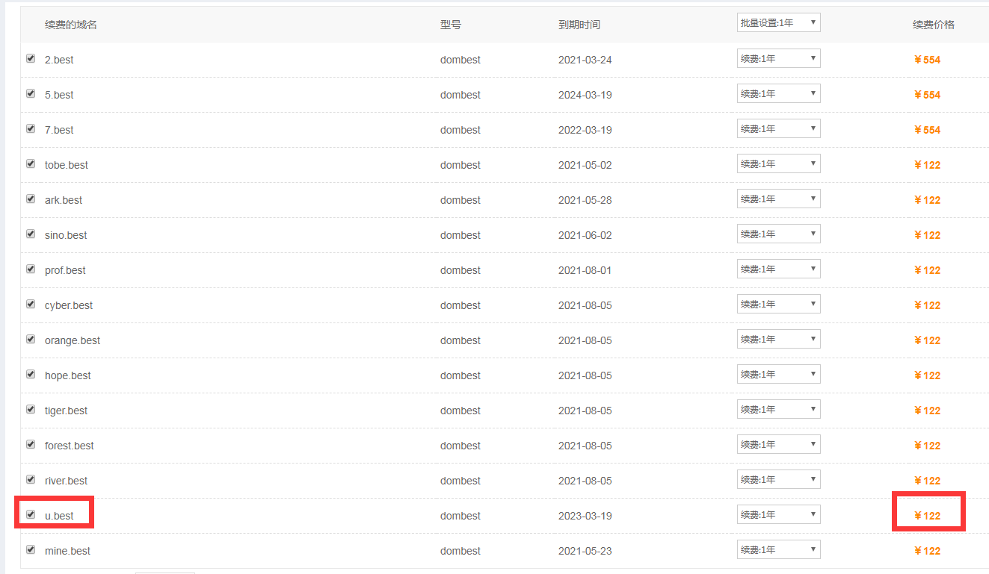Click the 到期时间 column header
Screen dimensions: 989x574
pyautogui.click(x=579, y=25)
